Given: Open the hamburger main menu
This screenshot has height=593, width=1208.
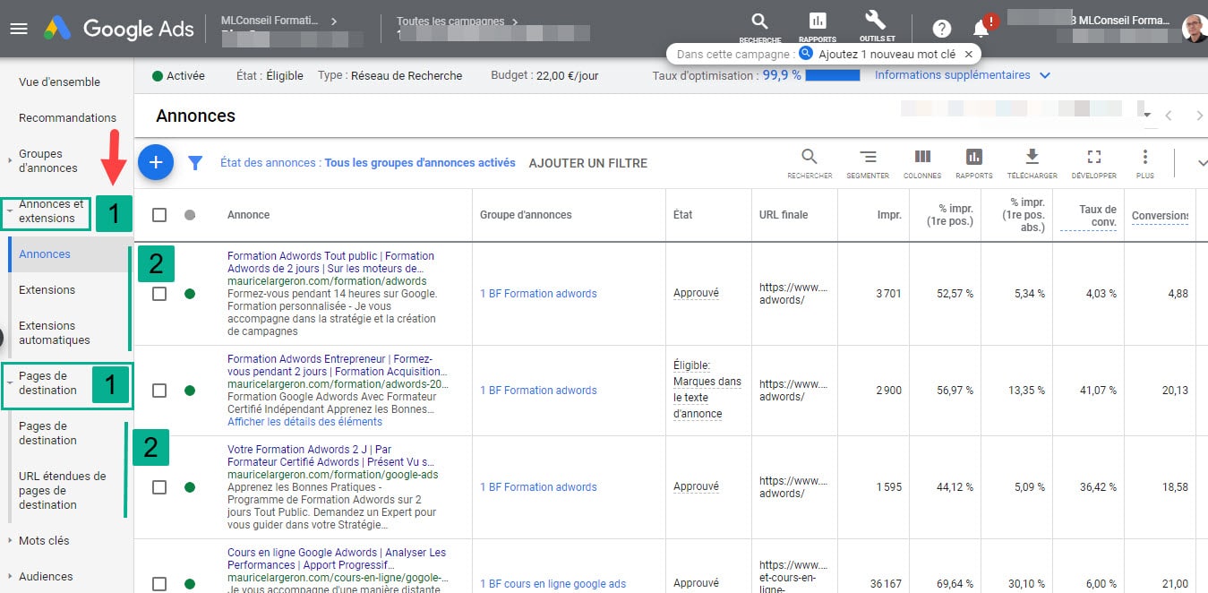Looking at the screenshot, I should [19, 28].
